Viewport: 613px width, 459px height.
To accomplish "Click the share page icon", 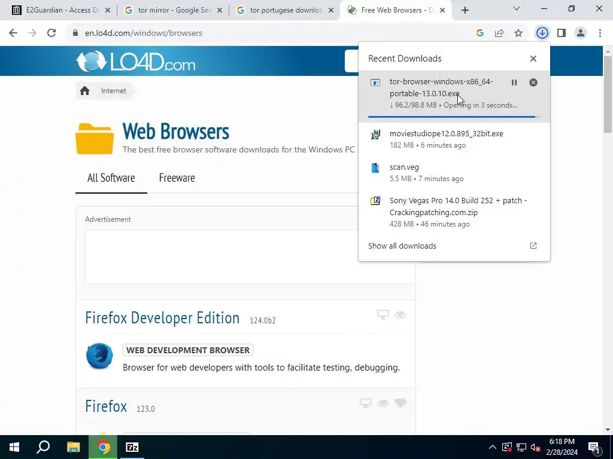I will pos(499,33).
